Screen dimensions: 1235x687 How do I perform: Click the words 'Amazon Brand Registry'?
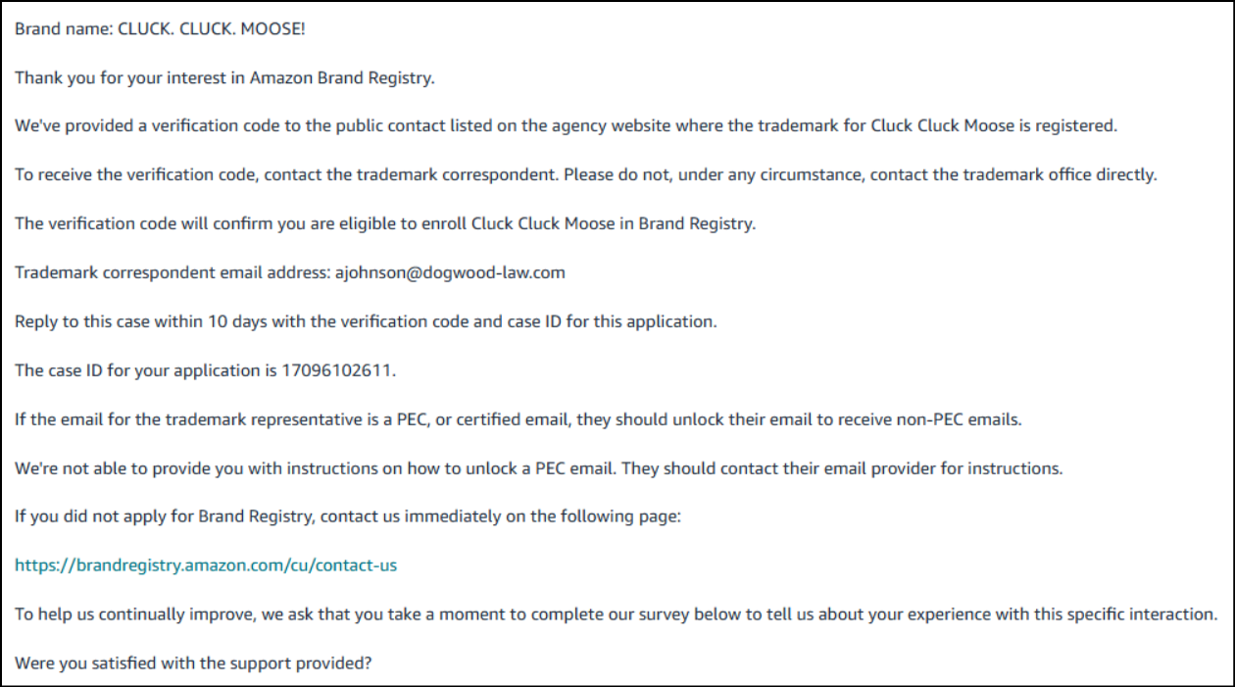point(341,78)
